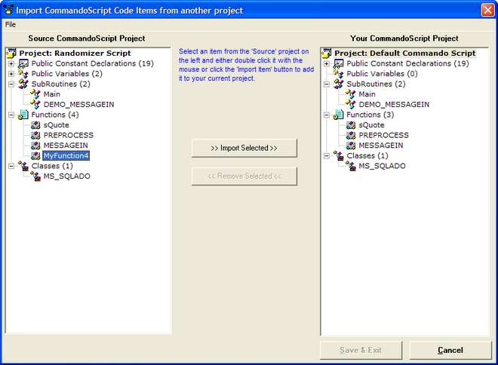Click the sQuote function icon in Source project
This screenshot has height=365, width=498.
35,125
